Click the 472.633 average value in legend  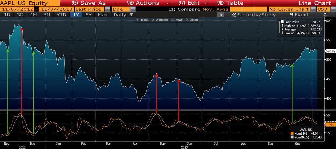(x=315, y=29)
